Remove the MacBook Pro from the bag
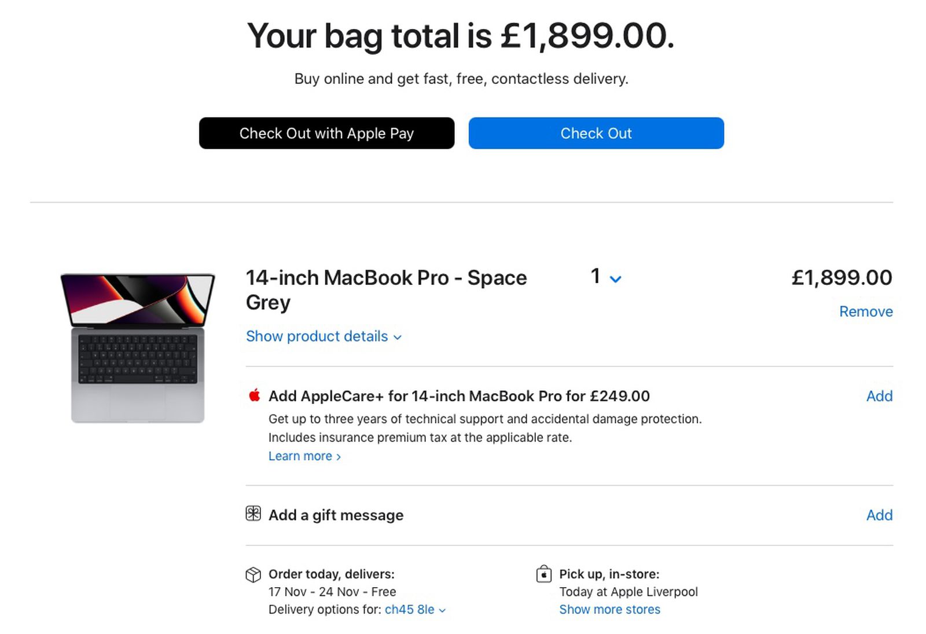 (x=865, y=311)
